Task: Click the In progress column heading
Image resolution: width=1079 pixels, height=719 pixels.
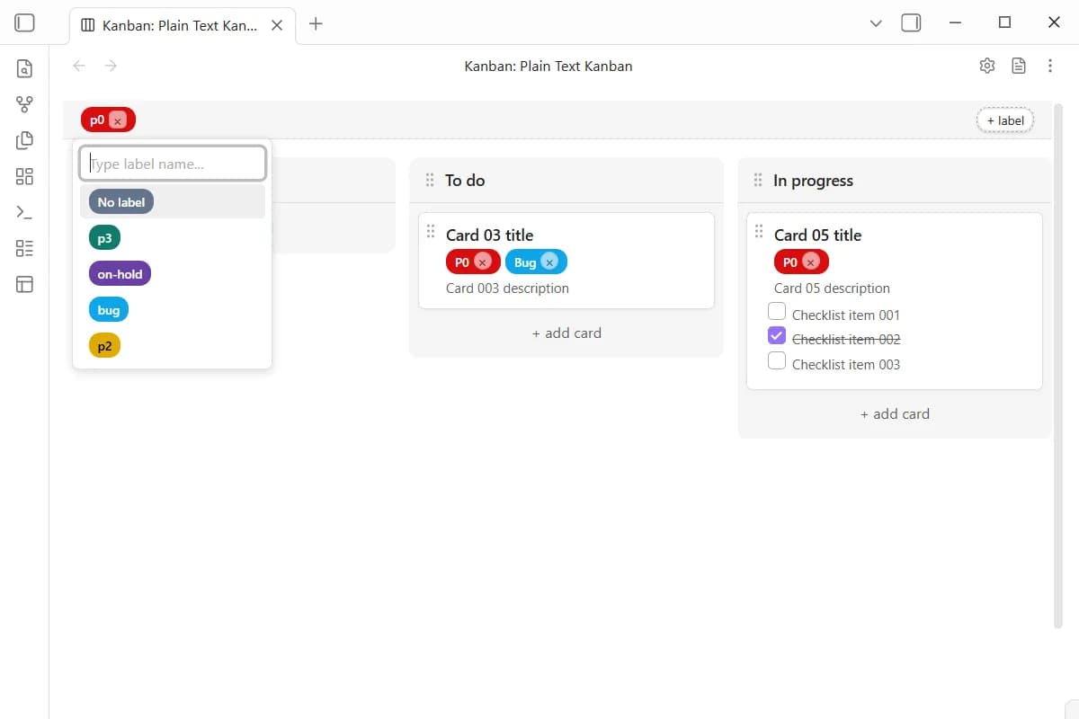Action: [x=813, y=181]
